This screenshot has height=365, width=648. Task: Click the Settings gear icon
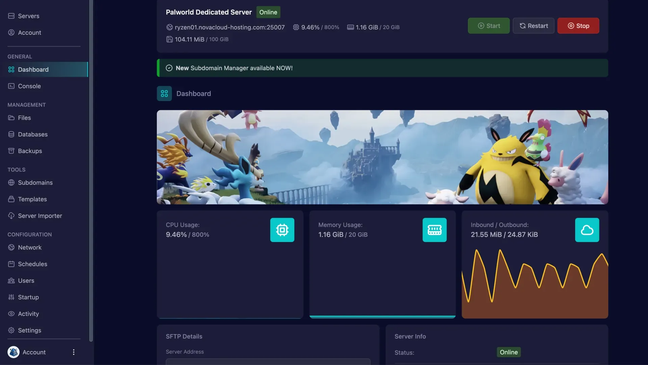[x=11, y=330]
